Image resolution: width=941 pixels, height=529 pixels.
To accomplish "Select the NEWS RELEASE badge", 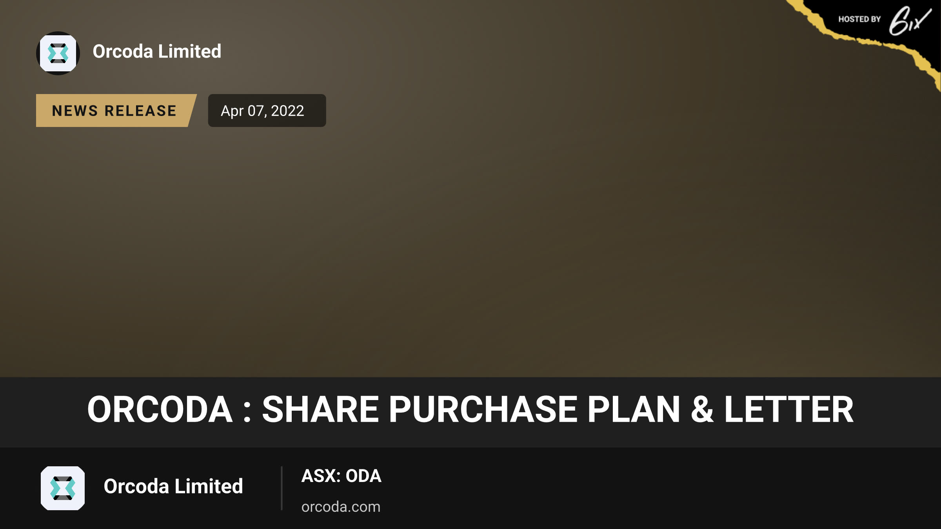I will tap(116, 111).
